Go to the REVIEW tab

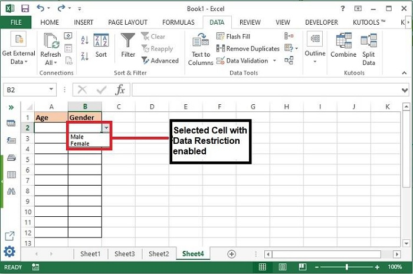coord(250,22)
